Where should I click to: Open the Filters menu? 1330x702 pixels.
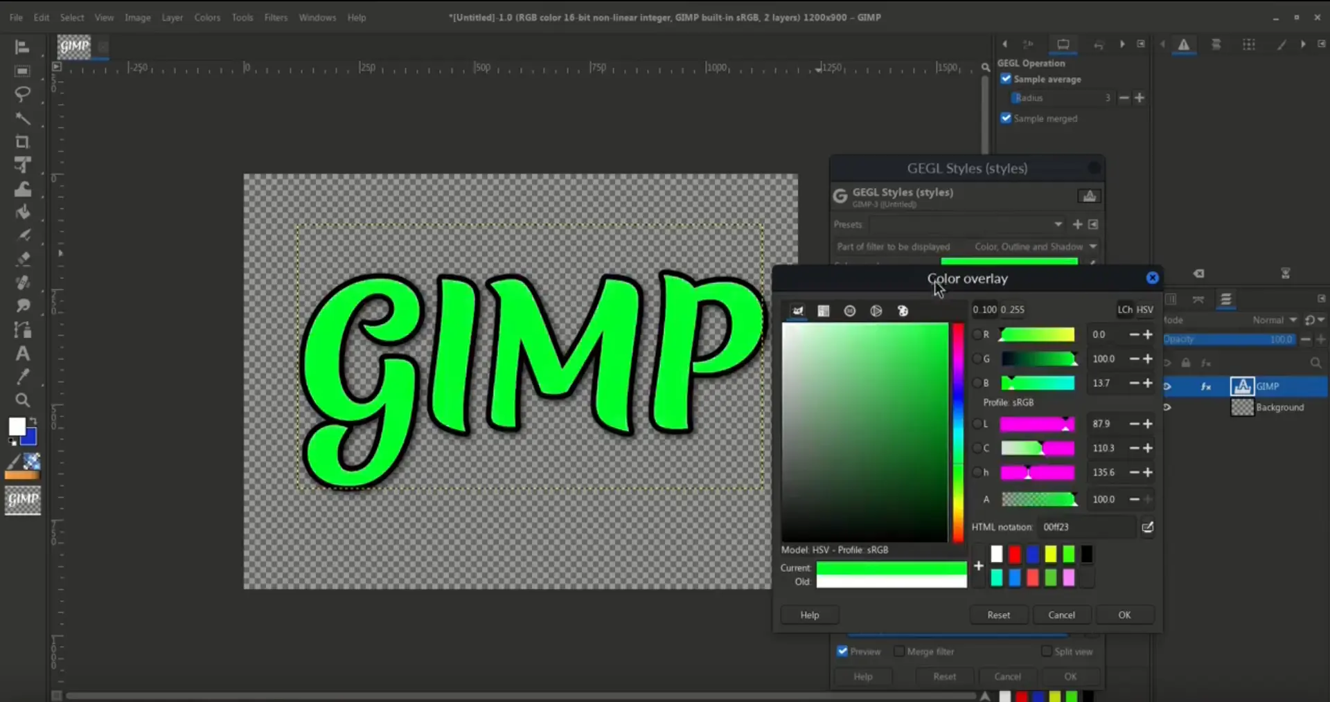[276, 17]
